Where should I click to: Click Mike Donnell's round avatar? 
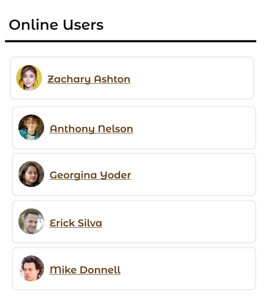31,268
